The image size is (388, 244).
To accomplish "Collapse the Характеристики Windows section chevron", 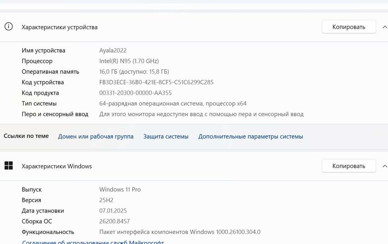I will coord(385,166).
